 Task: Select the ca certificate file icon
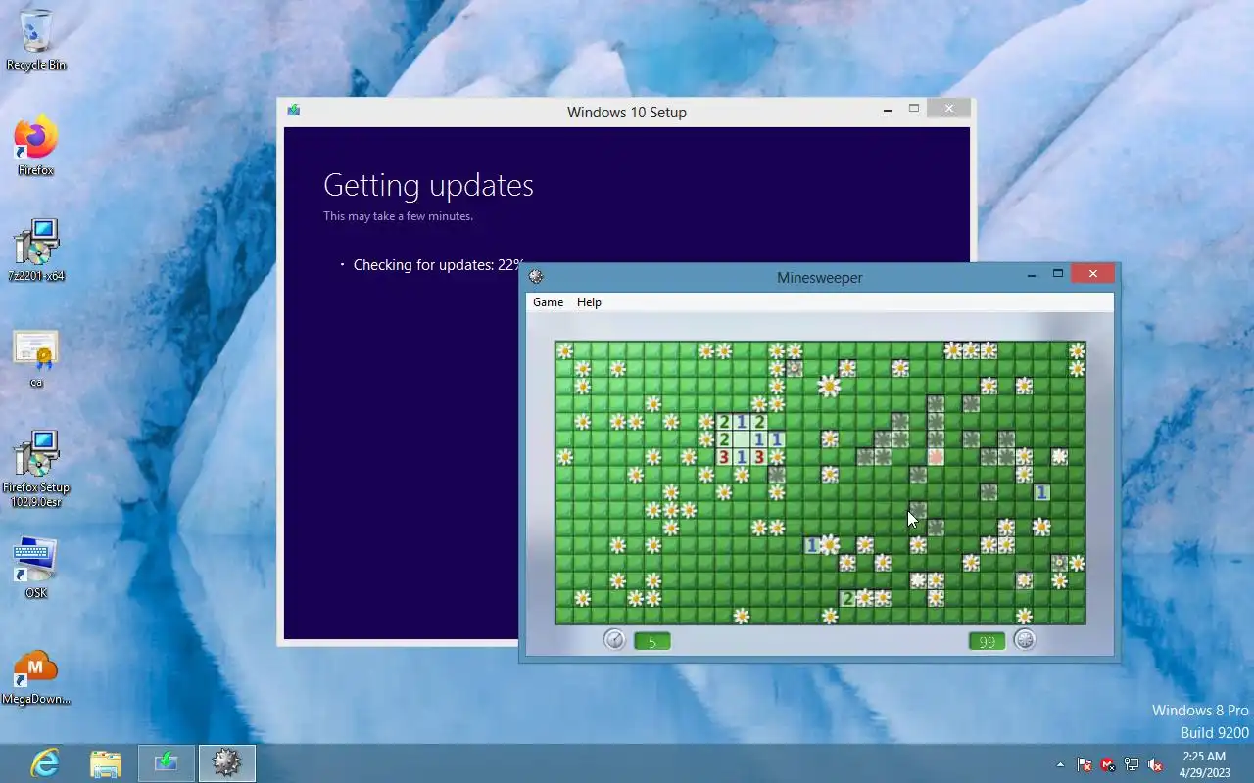[36, 358]
